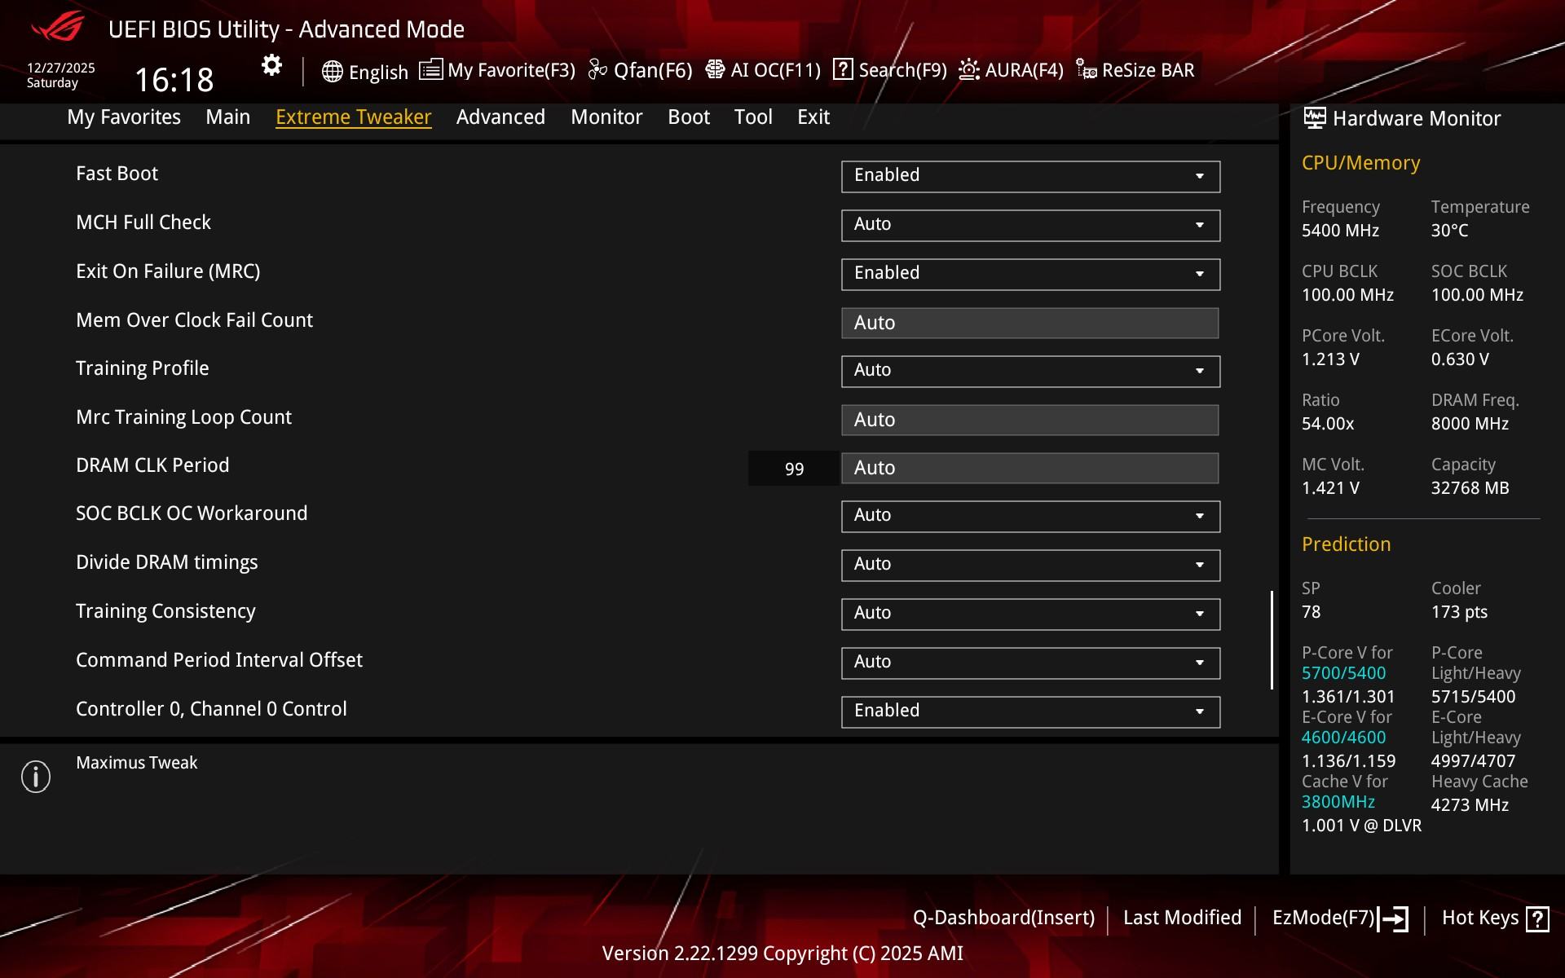Launch AI OC brain icon

click(715, 70)
